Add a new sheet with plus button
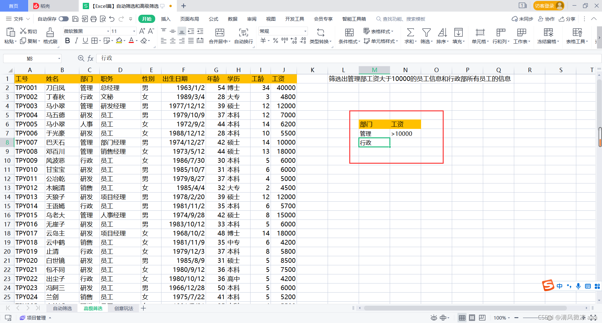This screenshot has width=602, height=323. (x=143, y=308)
